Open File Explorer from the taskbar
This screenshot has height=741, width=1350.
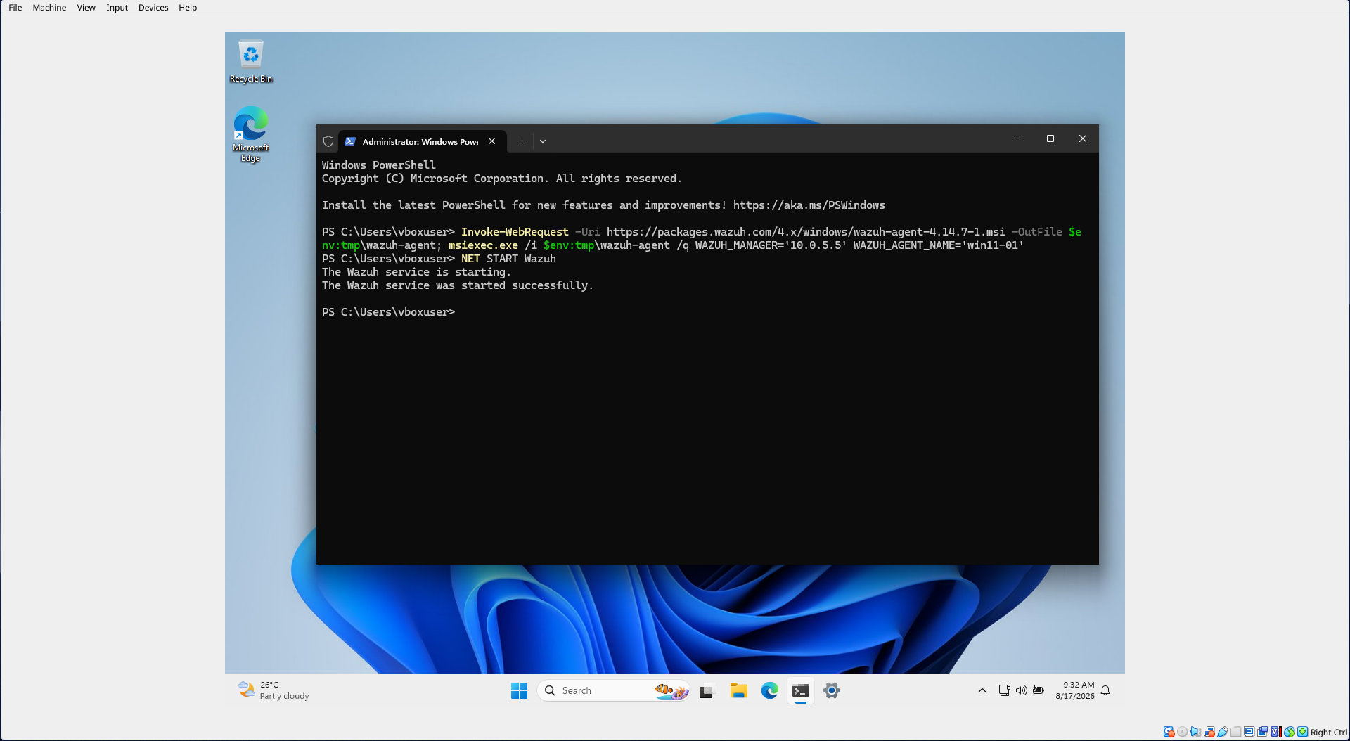tap(738, 691)
